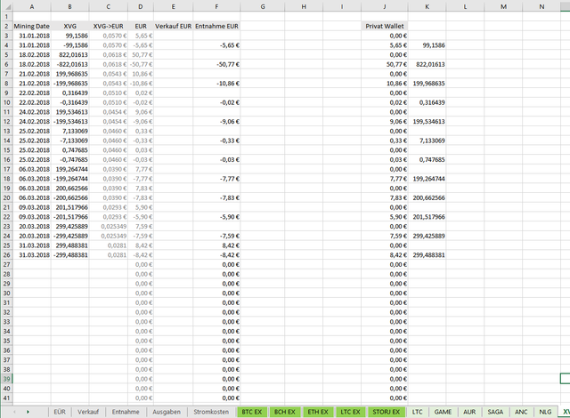Image resolution: width=570 pixels, height=418 pixels.
Task: Click the Privat Wallet header cell
Action: (x=386, y=26)
